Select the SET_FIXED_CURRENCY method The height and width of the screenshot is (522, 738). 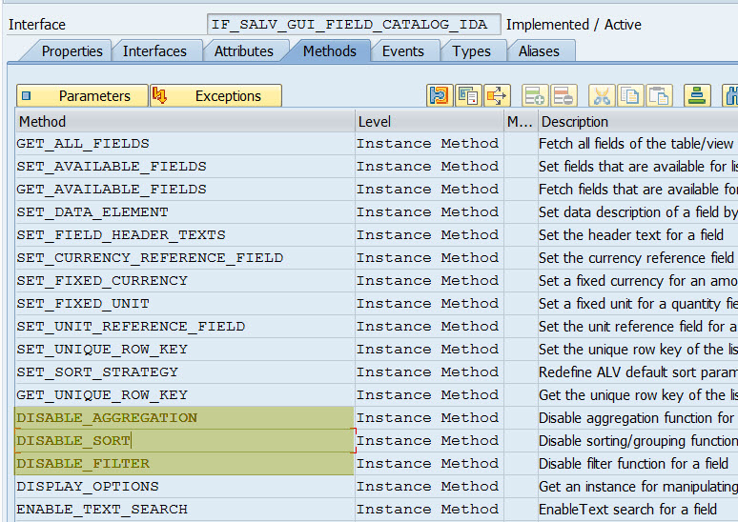point(185,281)
